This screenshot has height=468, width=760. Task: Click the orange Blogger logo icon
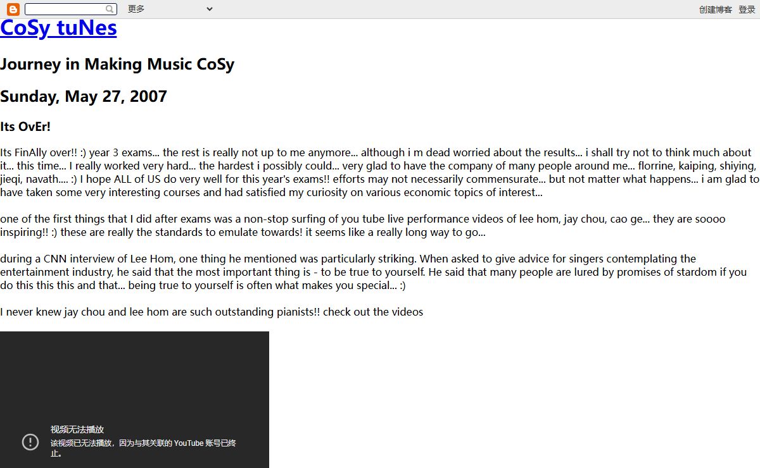(13, 9)
